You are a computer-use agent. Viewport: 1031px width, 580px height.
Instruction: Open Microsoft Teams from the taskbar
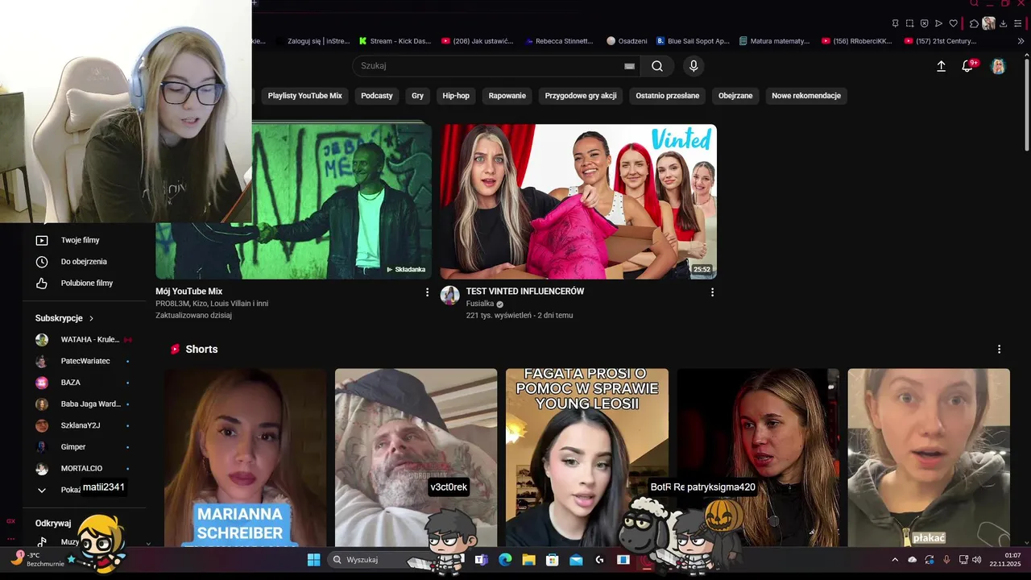481,560
